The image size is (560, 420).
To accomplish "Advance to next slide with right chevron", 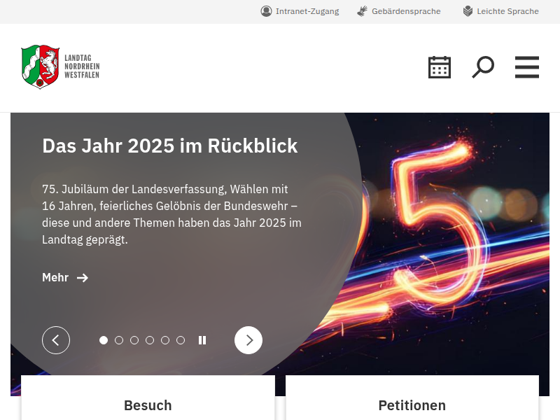I will click(x=248, y=340).
